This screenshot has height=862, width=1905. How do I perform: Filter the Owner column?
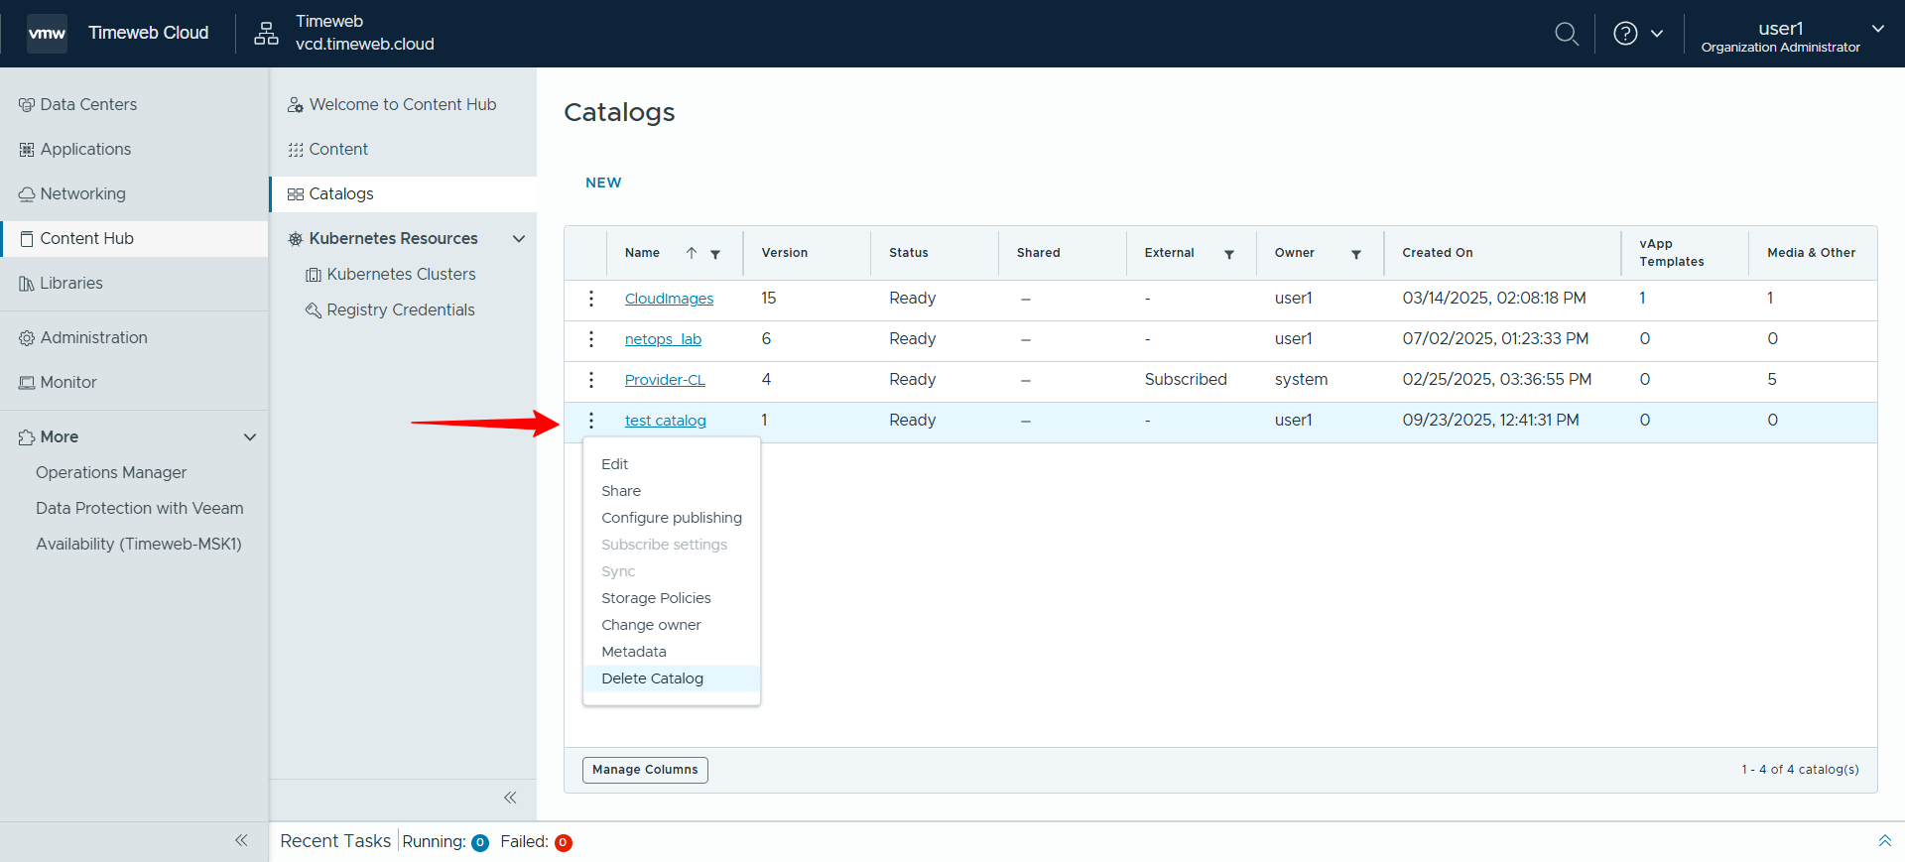(1356, 254)
